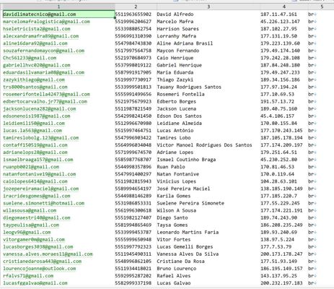Click the name Maycon Fernando

pos(178,51)
